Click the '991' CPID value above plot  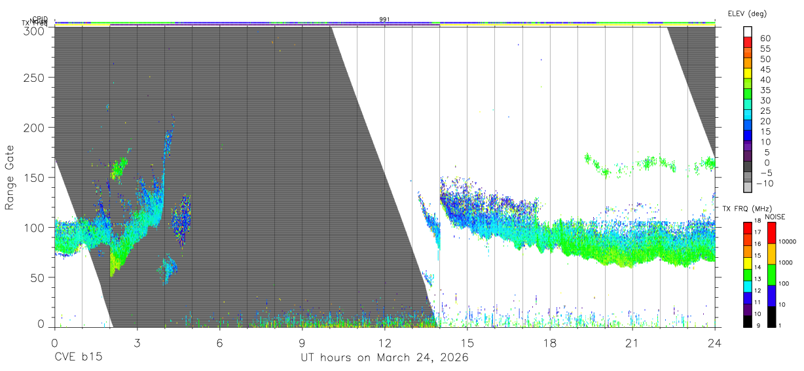click(x=384, y=20)
